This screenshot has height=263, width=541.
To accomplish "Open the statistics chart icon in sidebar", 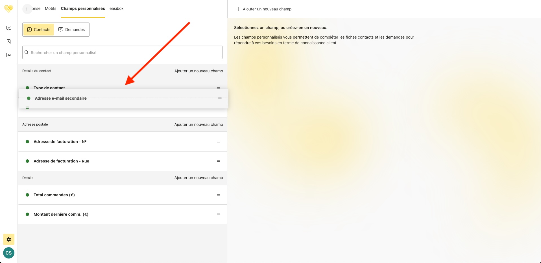I will 9,55.
